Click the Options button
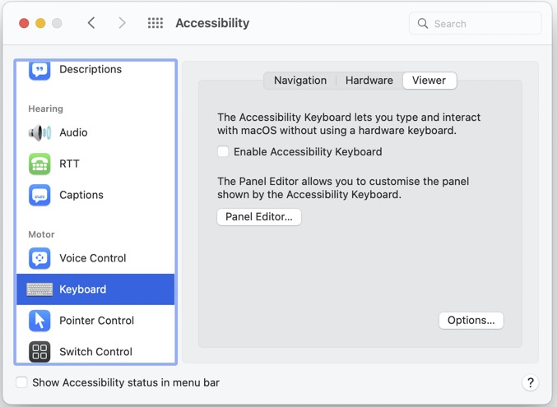The width and height of the screenshot is (557, 407). click(x=471, y=320)
